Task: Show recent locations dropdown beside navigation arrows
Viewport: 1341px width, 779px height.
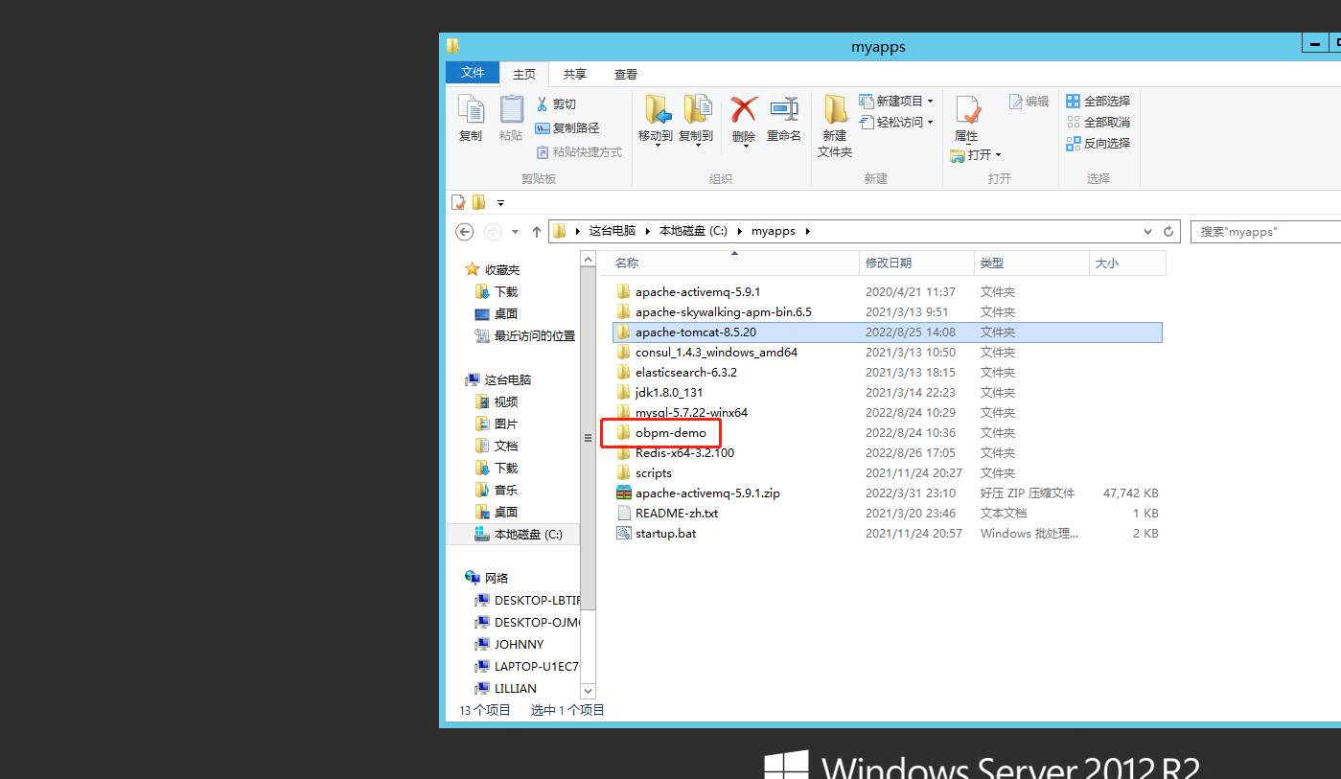Action: (515, 232)
